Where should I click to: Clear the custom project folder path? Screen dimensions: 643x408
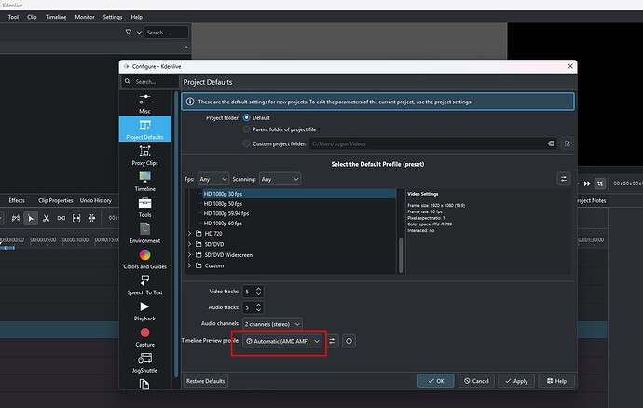click(551, 143)
